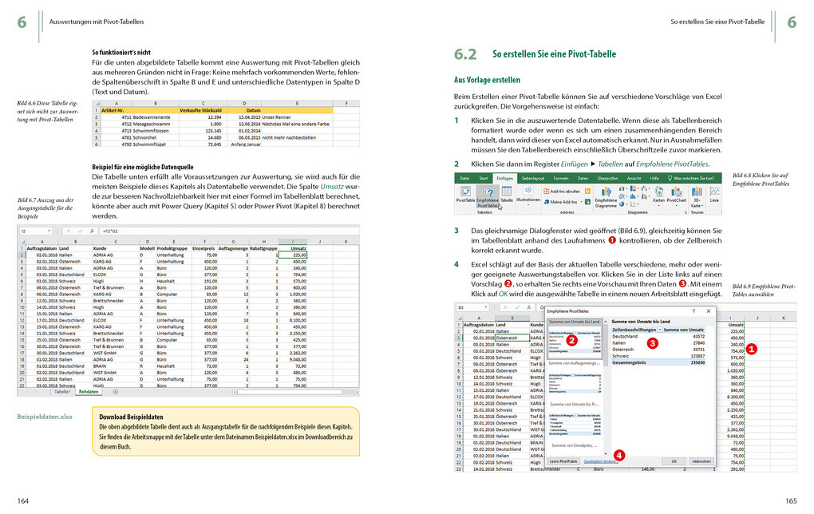Open Empfohlene Diagramme in the ribbon

click(607, 197)
